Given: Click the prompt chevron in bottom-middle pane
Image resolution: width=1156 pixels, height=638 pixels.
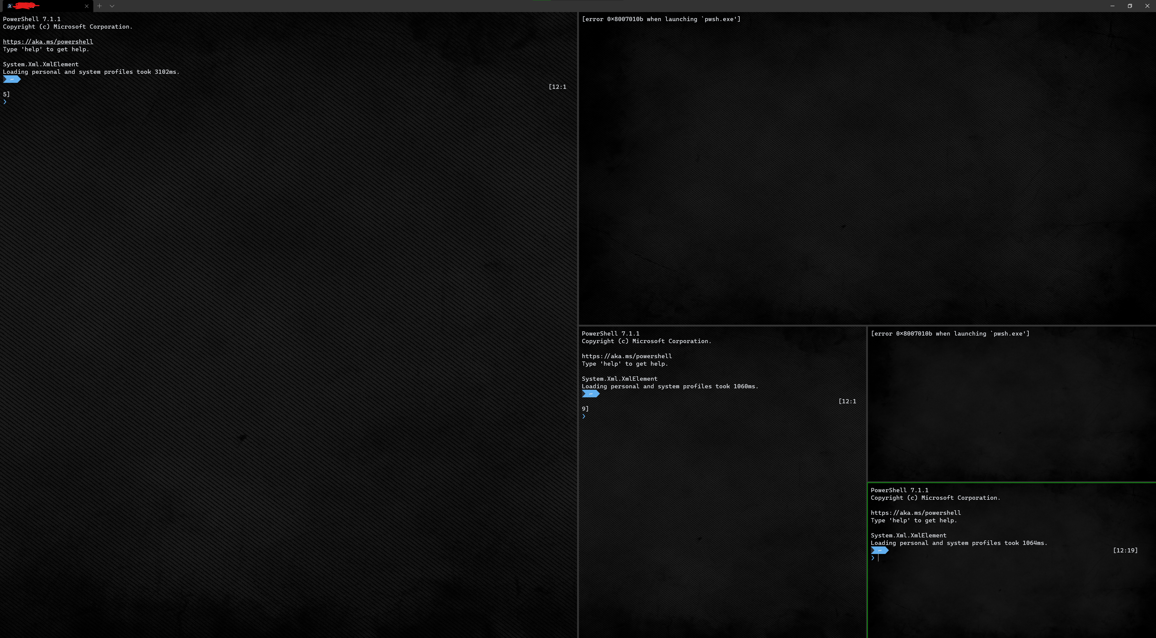Looking at the screenshot, I should click(584, 416).
